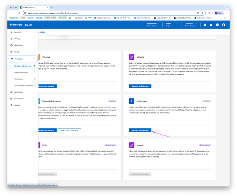Expand the Favorites menu chevron
The image size is (237, 196).
tap(35, 32)
